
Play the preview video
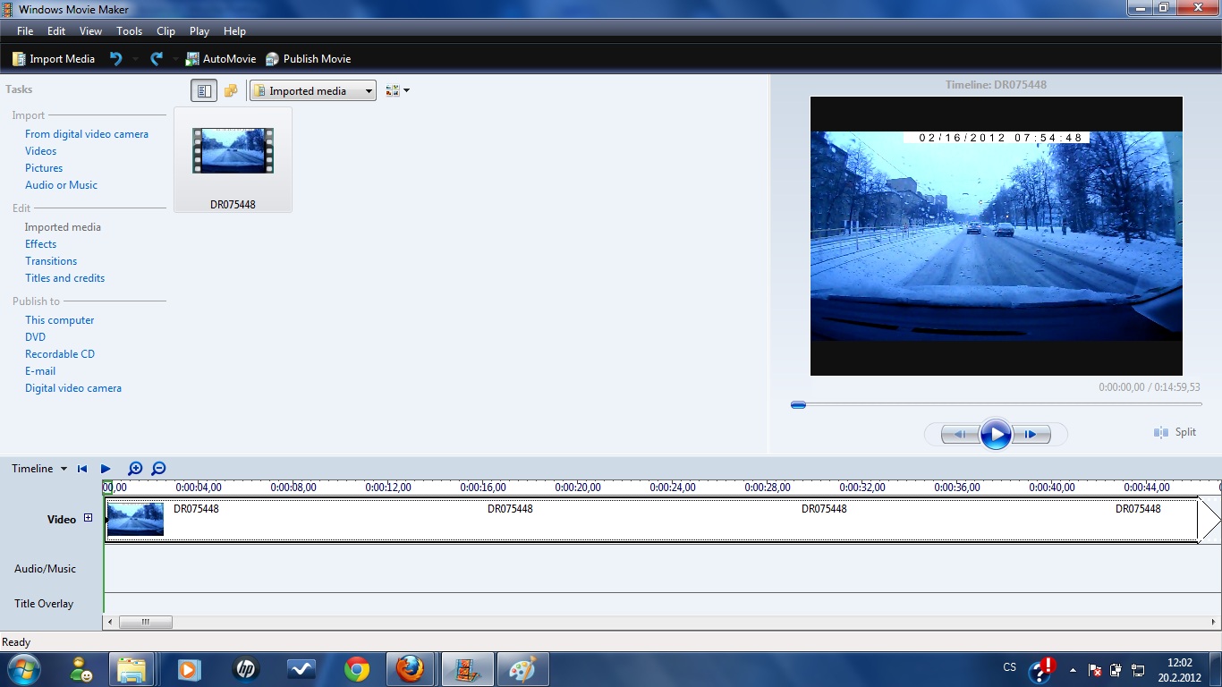point(996,435)
